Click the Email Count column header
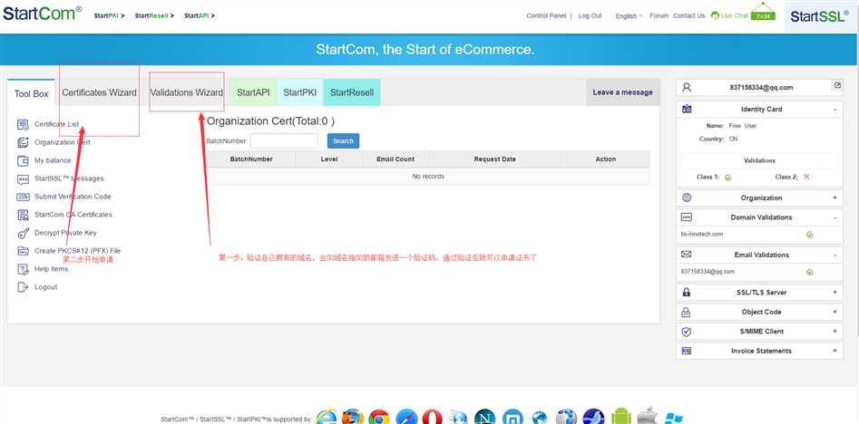Screen dimensions: 859x424 395,159
